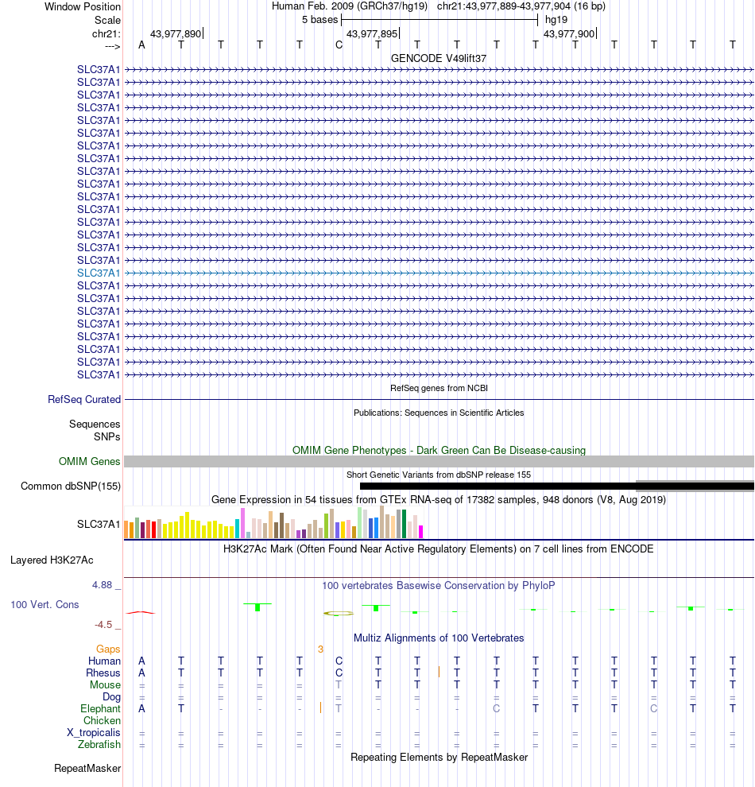Open RefSeq genes from NCBI track title

click(439, 388)
